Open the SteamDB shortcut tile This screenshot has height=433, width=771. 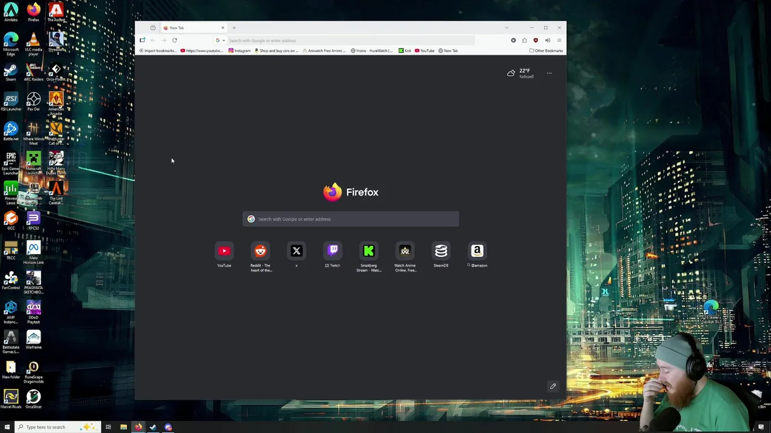pyautogui.click(x=441, y=251)
